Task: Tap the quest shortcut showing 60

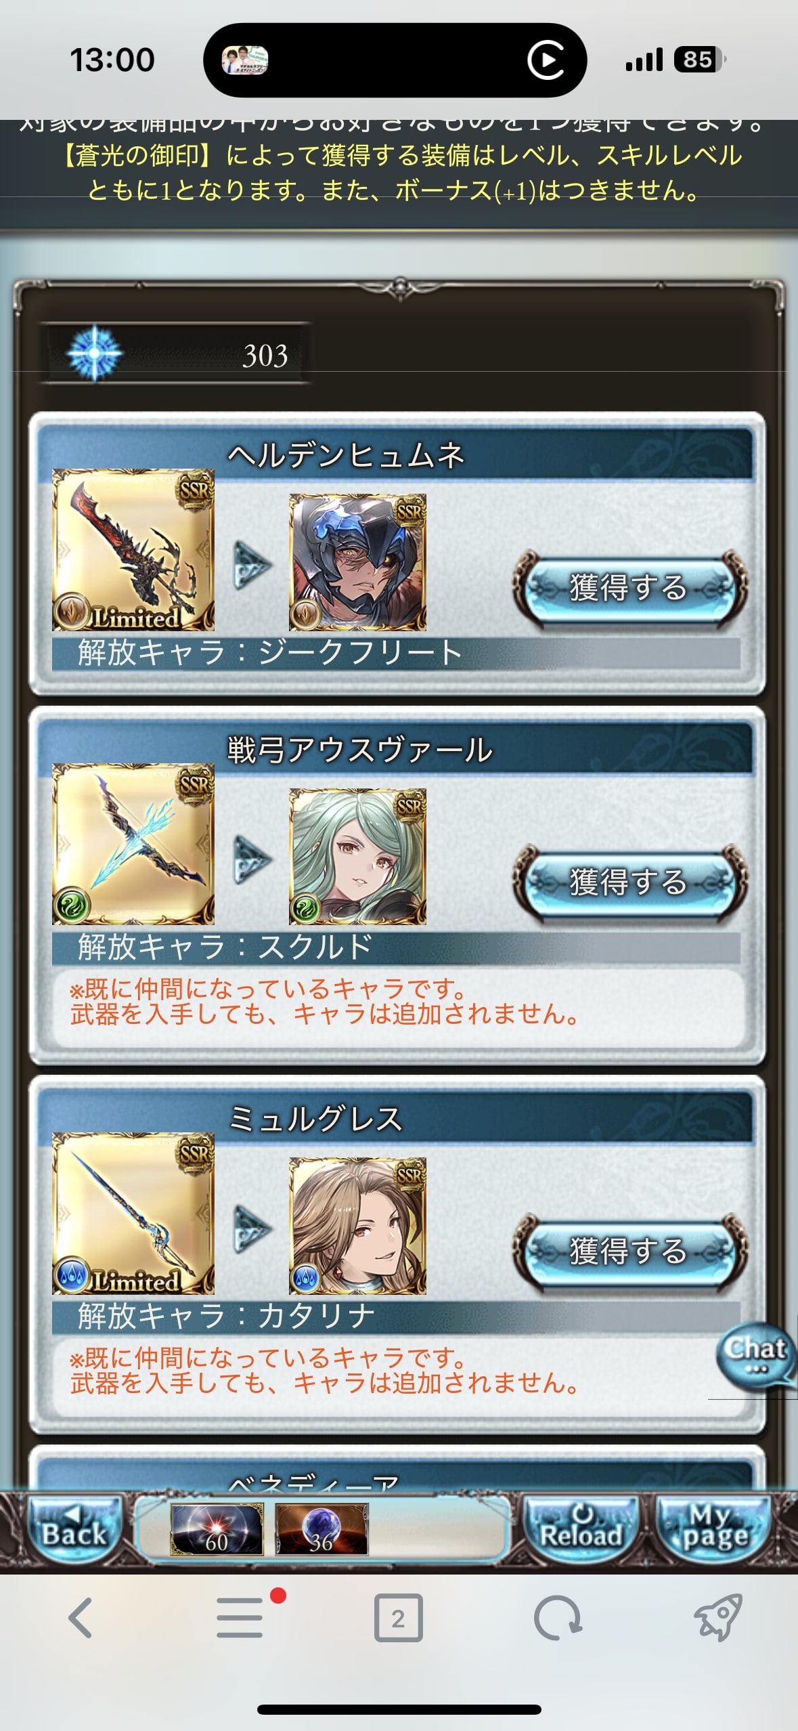Action: [217, 1530]
